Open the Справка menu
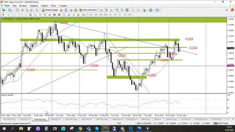Viewport: 235px width, 132px height. click(x=63, y=6)
